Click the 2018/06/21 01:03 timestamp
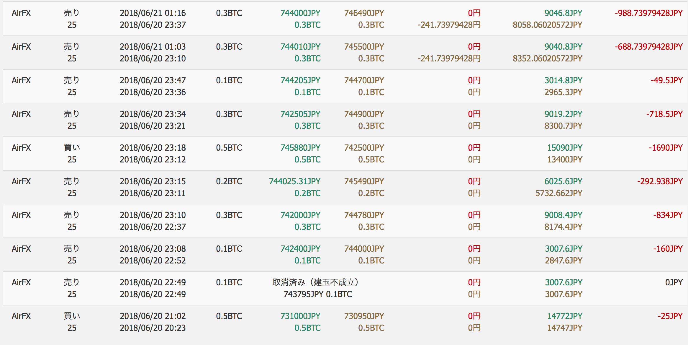 [153, 47]
